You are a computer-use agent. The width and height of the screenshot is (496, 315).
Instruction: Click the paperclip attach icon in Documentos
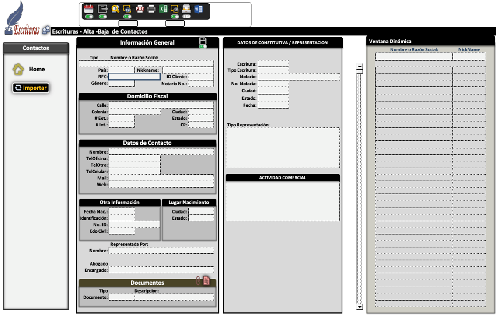click(x=198, y=281)
